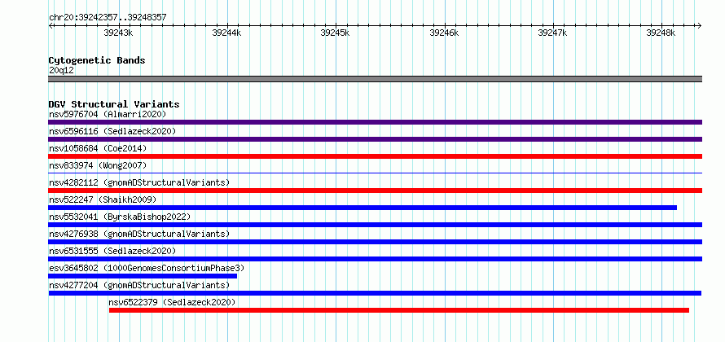This screenshot has height=342, width=725.
Task: Open variant nsv5976704 (Almarri2020) label
Action: click(108, 114)
